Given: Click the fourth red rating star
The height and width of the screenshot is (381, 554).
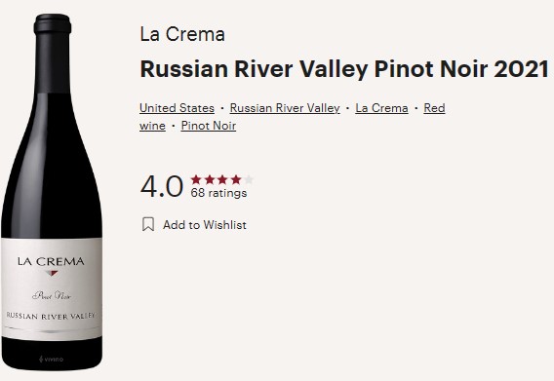Looking at the screenshot, I should coord(236,179).
